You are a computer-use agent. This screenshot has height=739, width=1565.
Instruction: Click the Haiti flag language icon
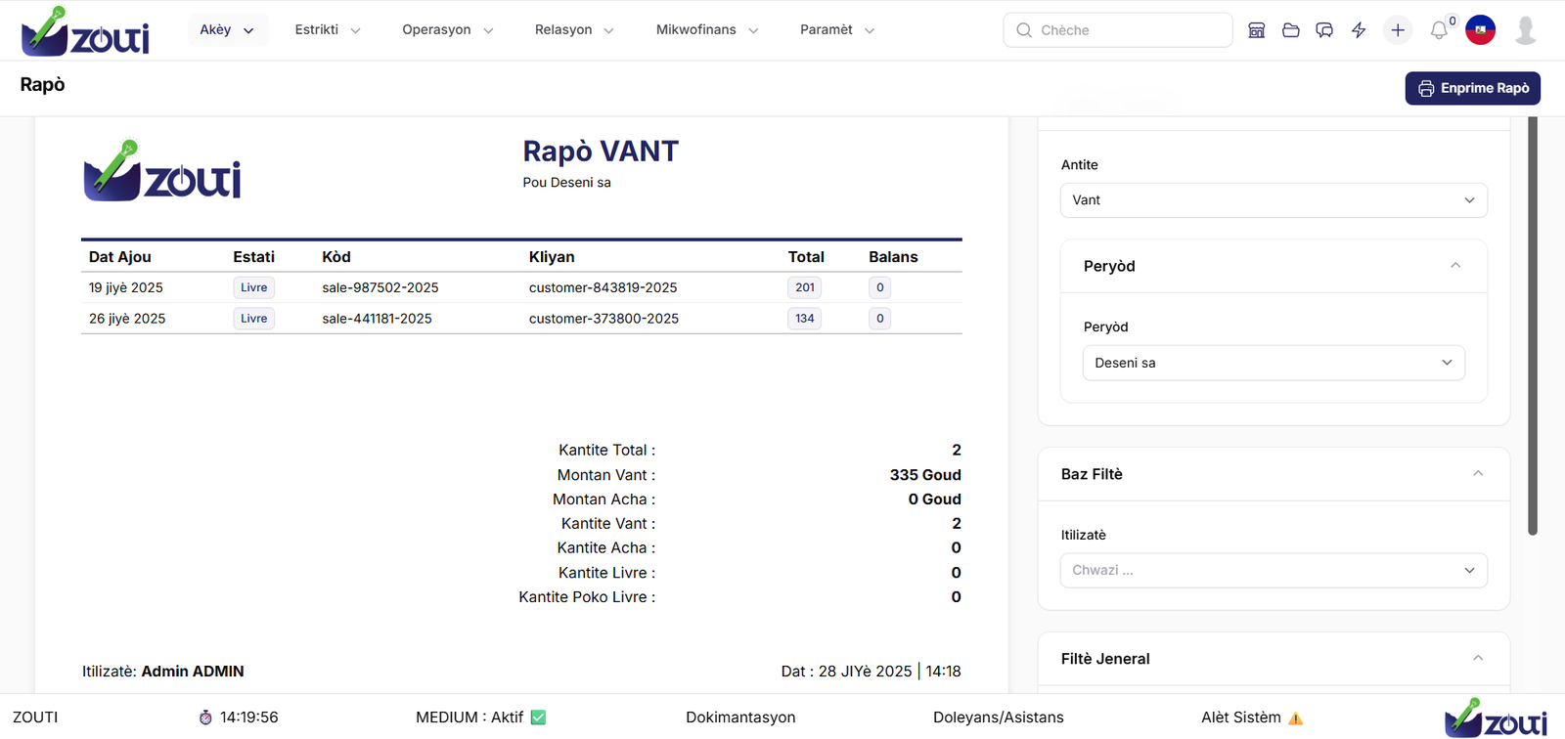click(x=1480, y=30)
